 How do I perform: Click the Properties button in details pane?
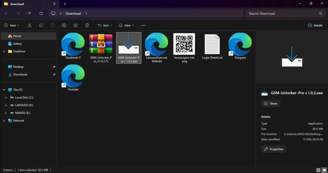(x=274, y=149)
